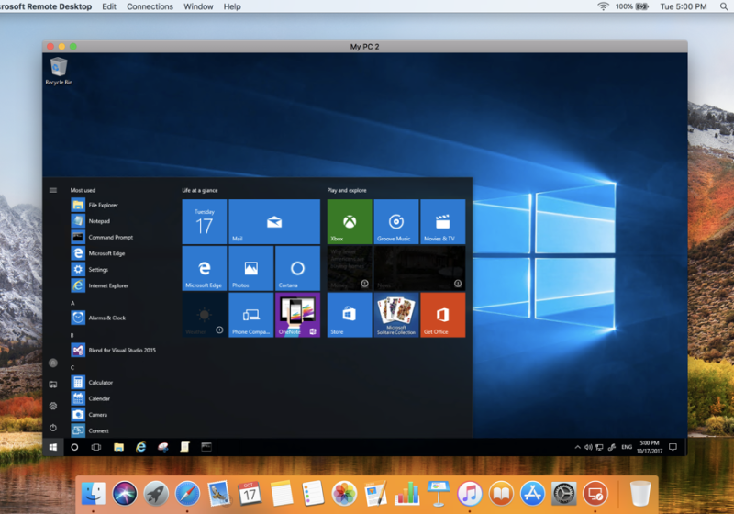The height and width of the screenshot is (514, 734).
Task: Click the taskbar clock showing 5:00 PM
Action: coord(650,447)
